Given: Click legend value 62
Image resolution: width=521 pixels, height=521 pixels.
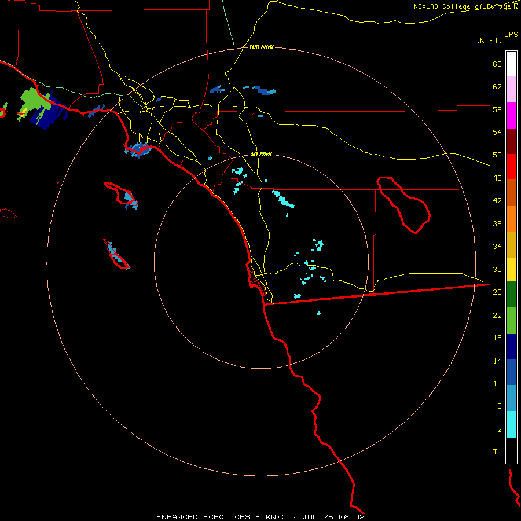Looking at the screenshot, I should [x=497, y=87].
